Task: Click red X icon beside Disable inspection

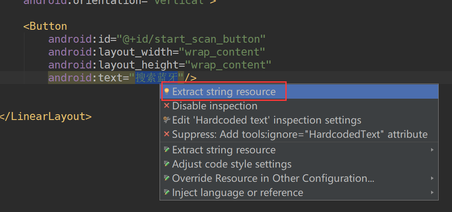Action: point(166,106)
